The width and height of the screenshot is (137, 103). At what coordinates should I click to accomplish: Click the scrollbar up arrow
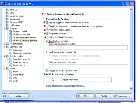(x=131, y=9)
